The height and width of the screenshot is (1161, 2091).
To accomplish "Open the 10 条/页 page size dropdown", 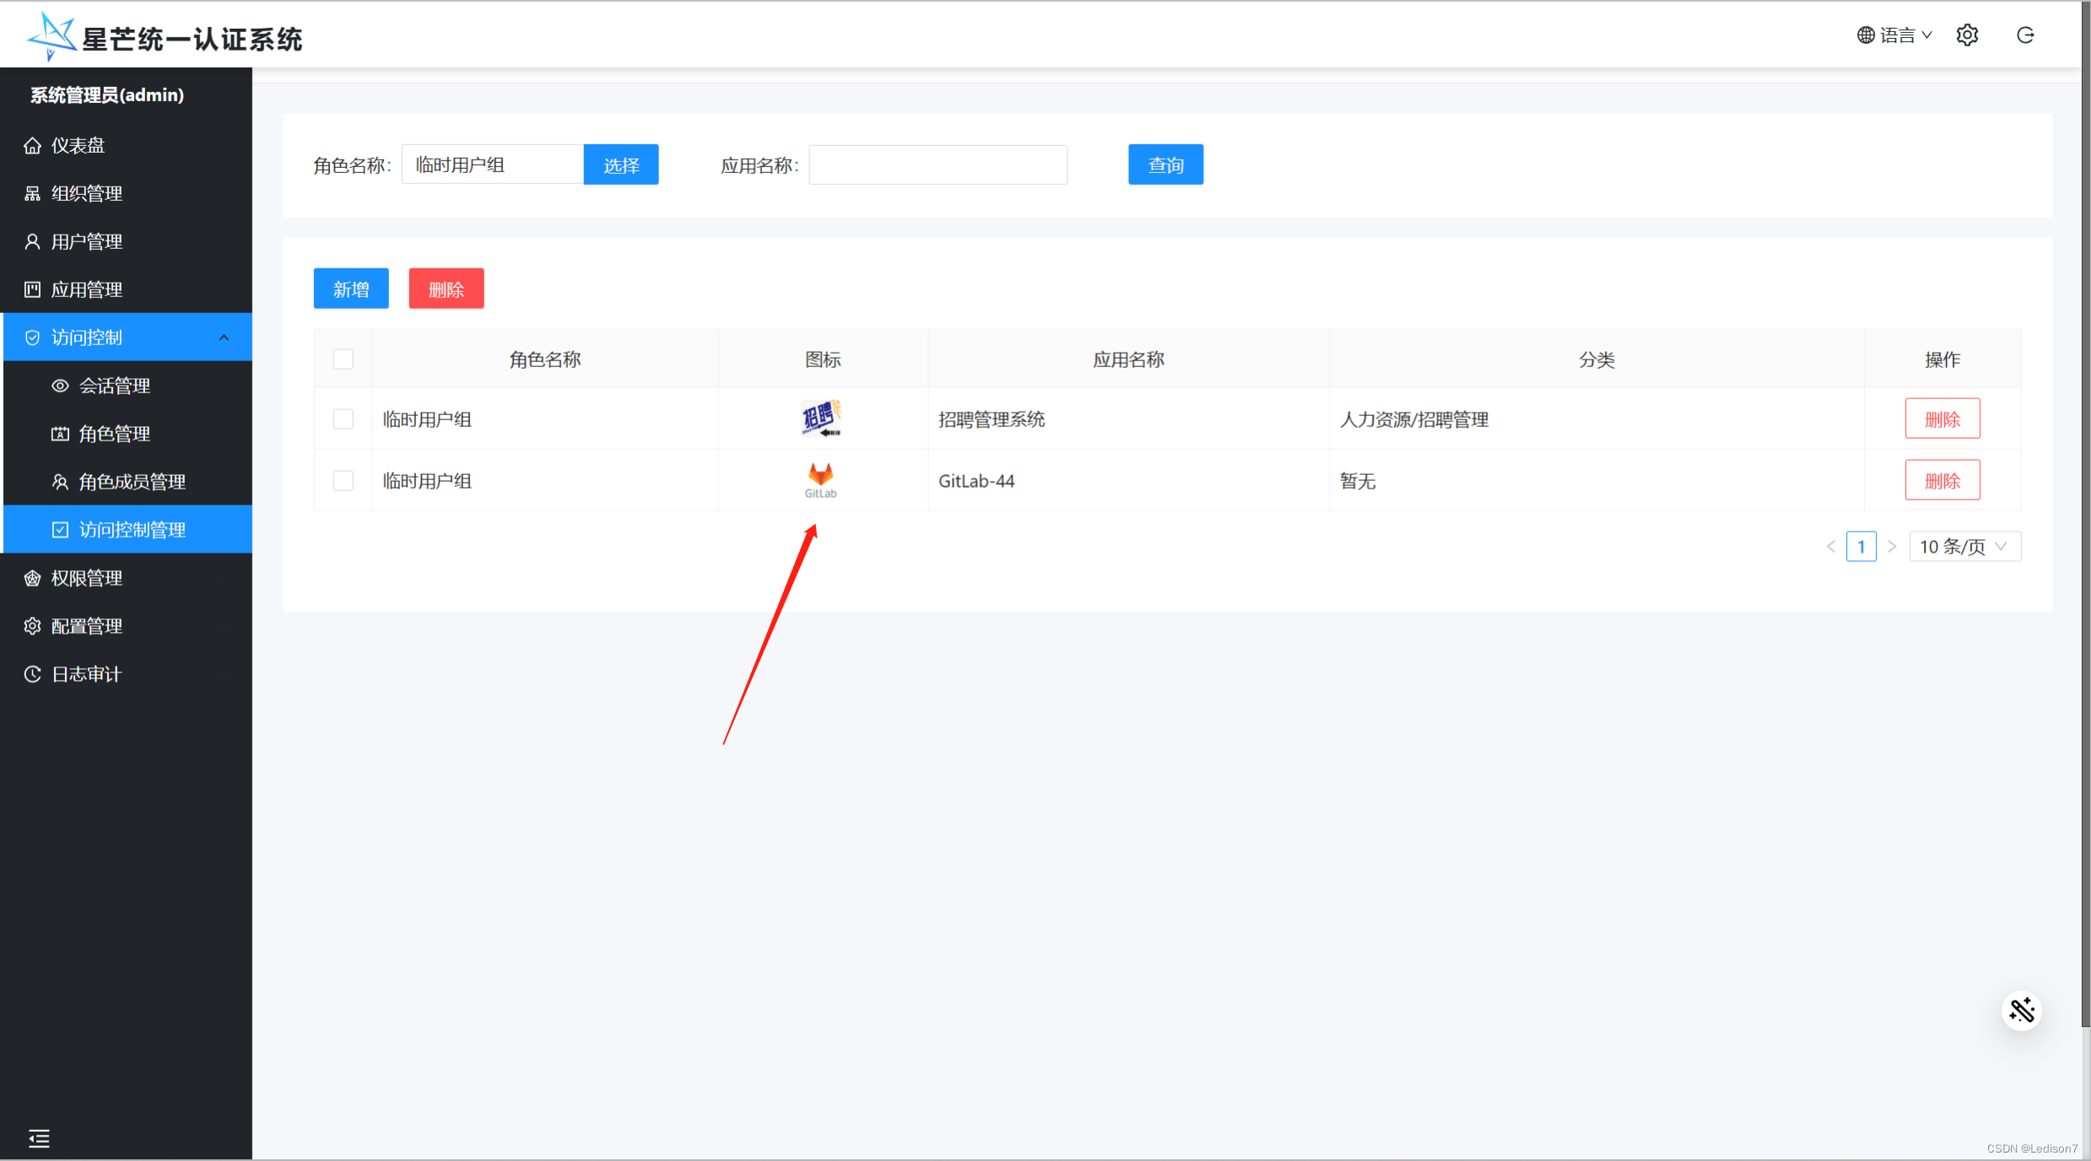I will click(1964, 546).
